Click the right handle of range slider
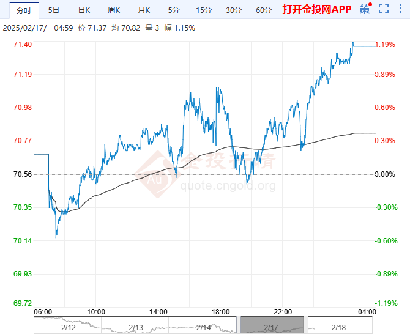The image size is (410, 334). 305,324
